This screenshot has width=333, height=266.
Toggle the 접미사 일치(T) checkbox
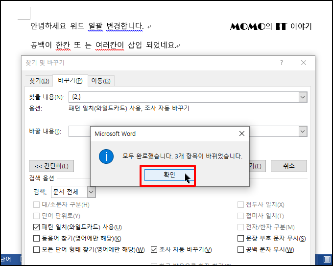(x=240, y=216)
